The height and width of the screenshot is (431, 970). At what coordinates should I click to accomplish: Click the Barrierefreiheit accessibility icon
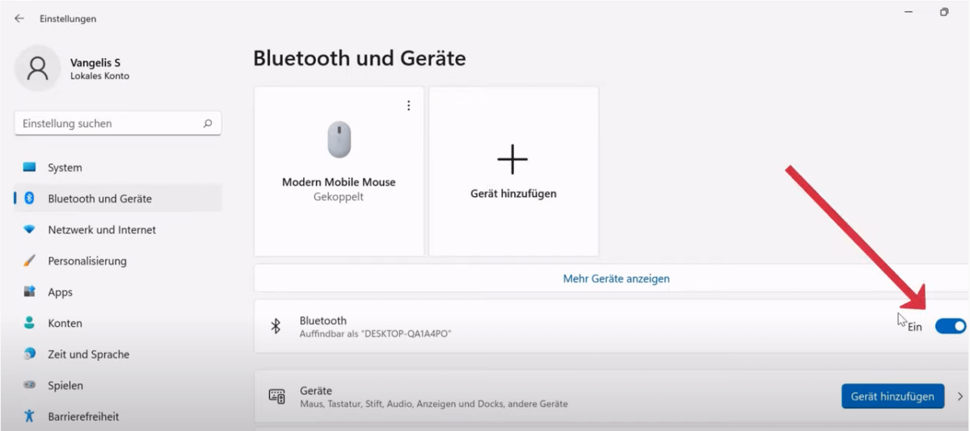click(x=30, y=416)
